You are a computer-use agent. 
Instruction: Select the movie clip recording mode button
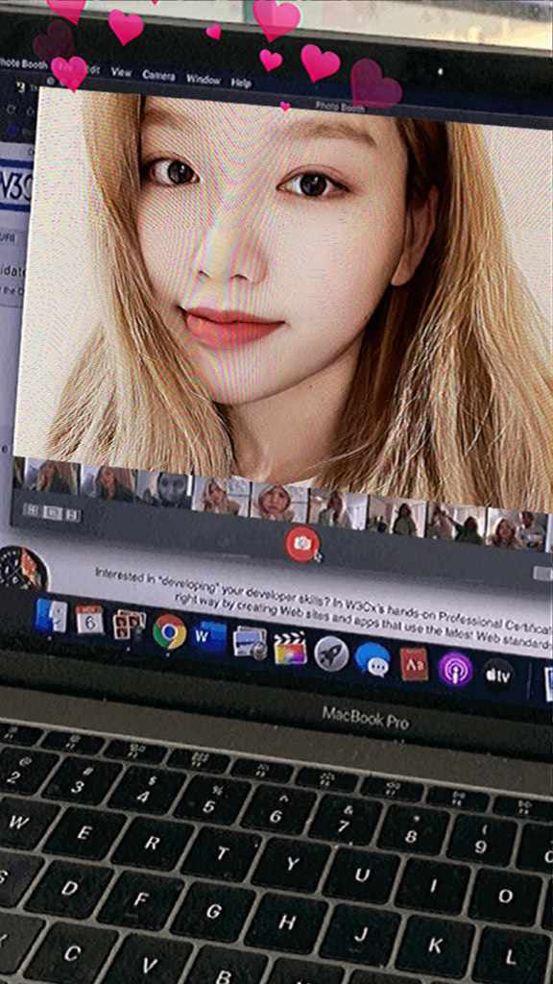(73, 515)
